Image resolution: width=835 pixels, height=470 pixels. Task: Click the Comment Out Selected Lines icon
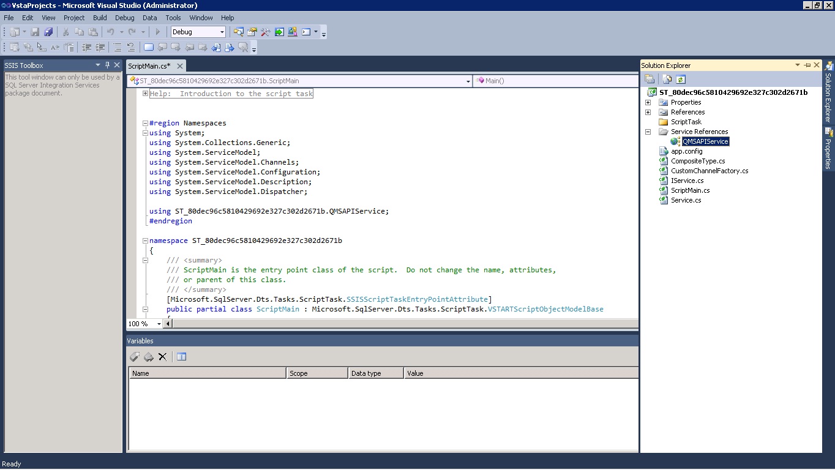(118, 47)
